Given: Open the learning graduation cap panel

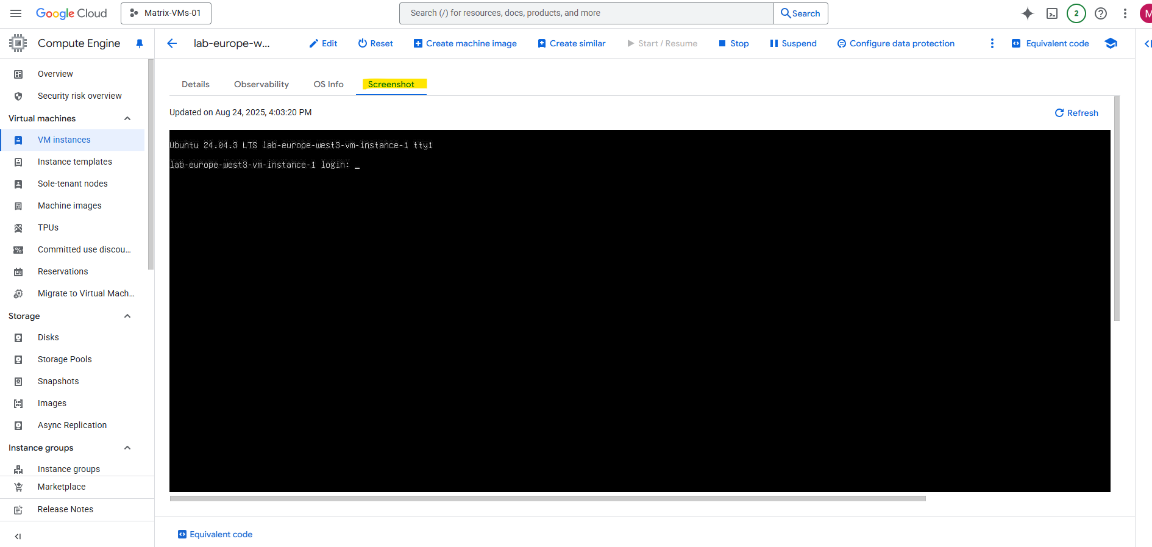Looking at the screenshot, I should point(1111,43).
